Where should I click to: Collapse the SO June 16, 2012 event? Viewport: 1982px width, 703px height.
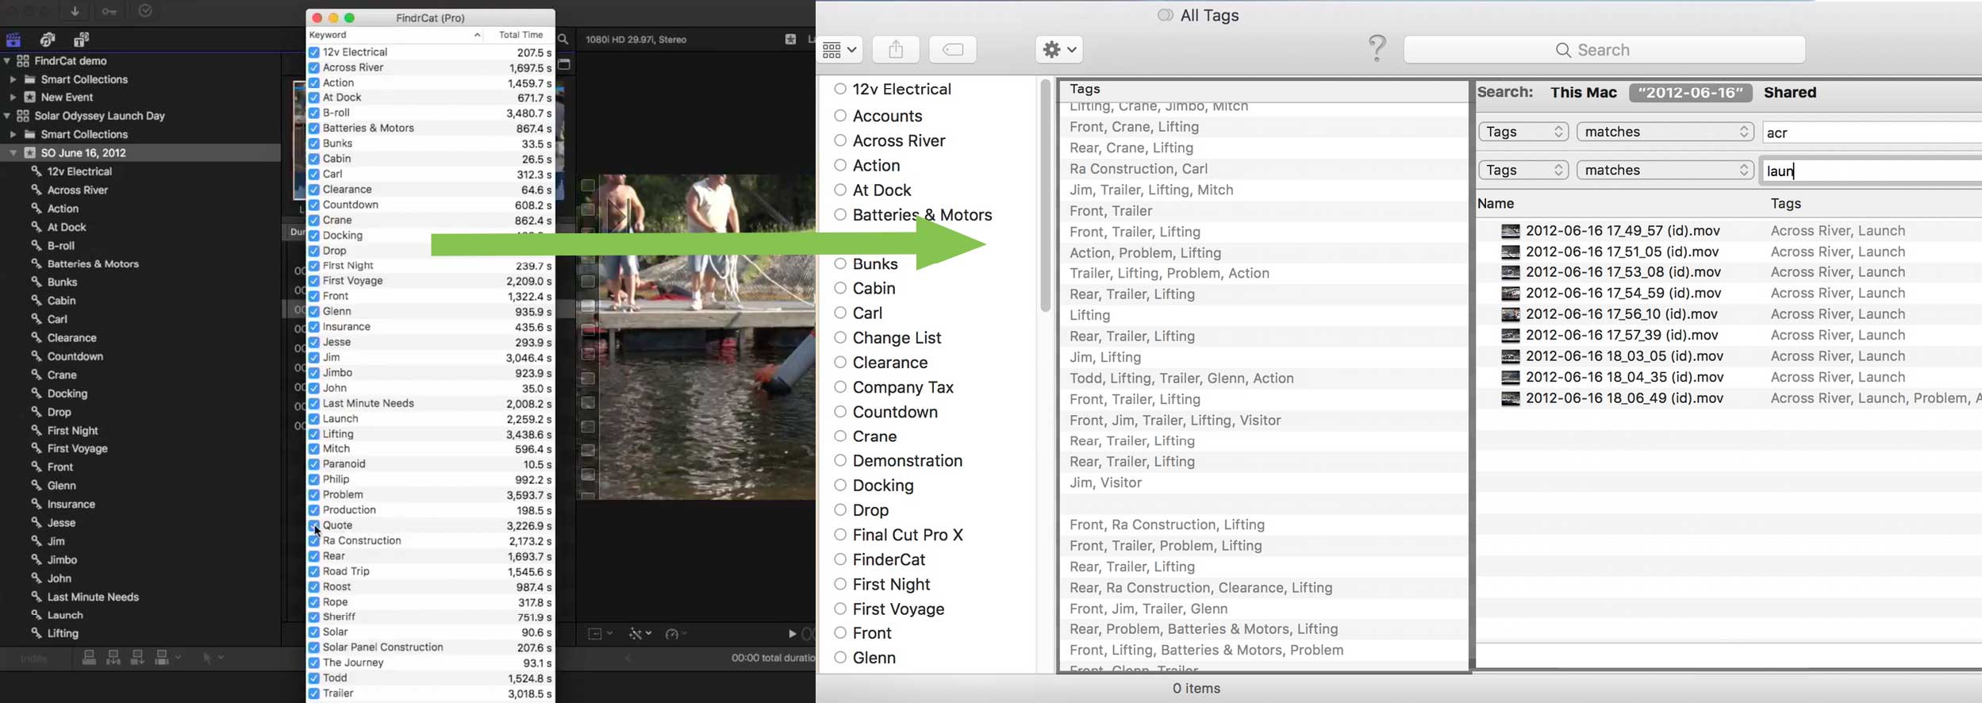click(13, 152)
